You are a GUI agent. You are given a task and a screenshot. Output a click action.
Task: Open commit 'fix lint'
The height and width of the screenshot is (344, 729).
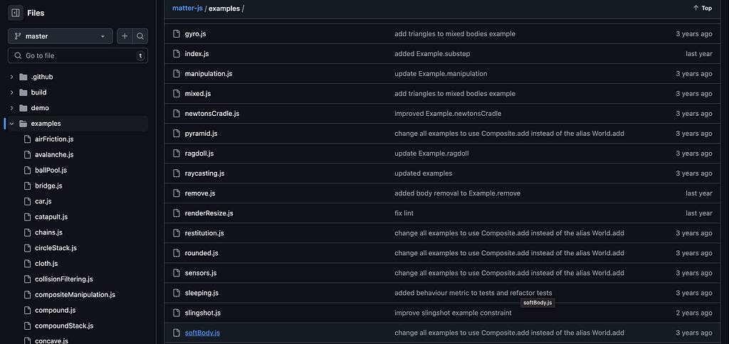click(x=404, y=213)
